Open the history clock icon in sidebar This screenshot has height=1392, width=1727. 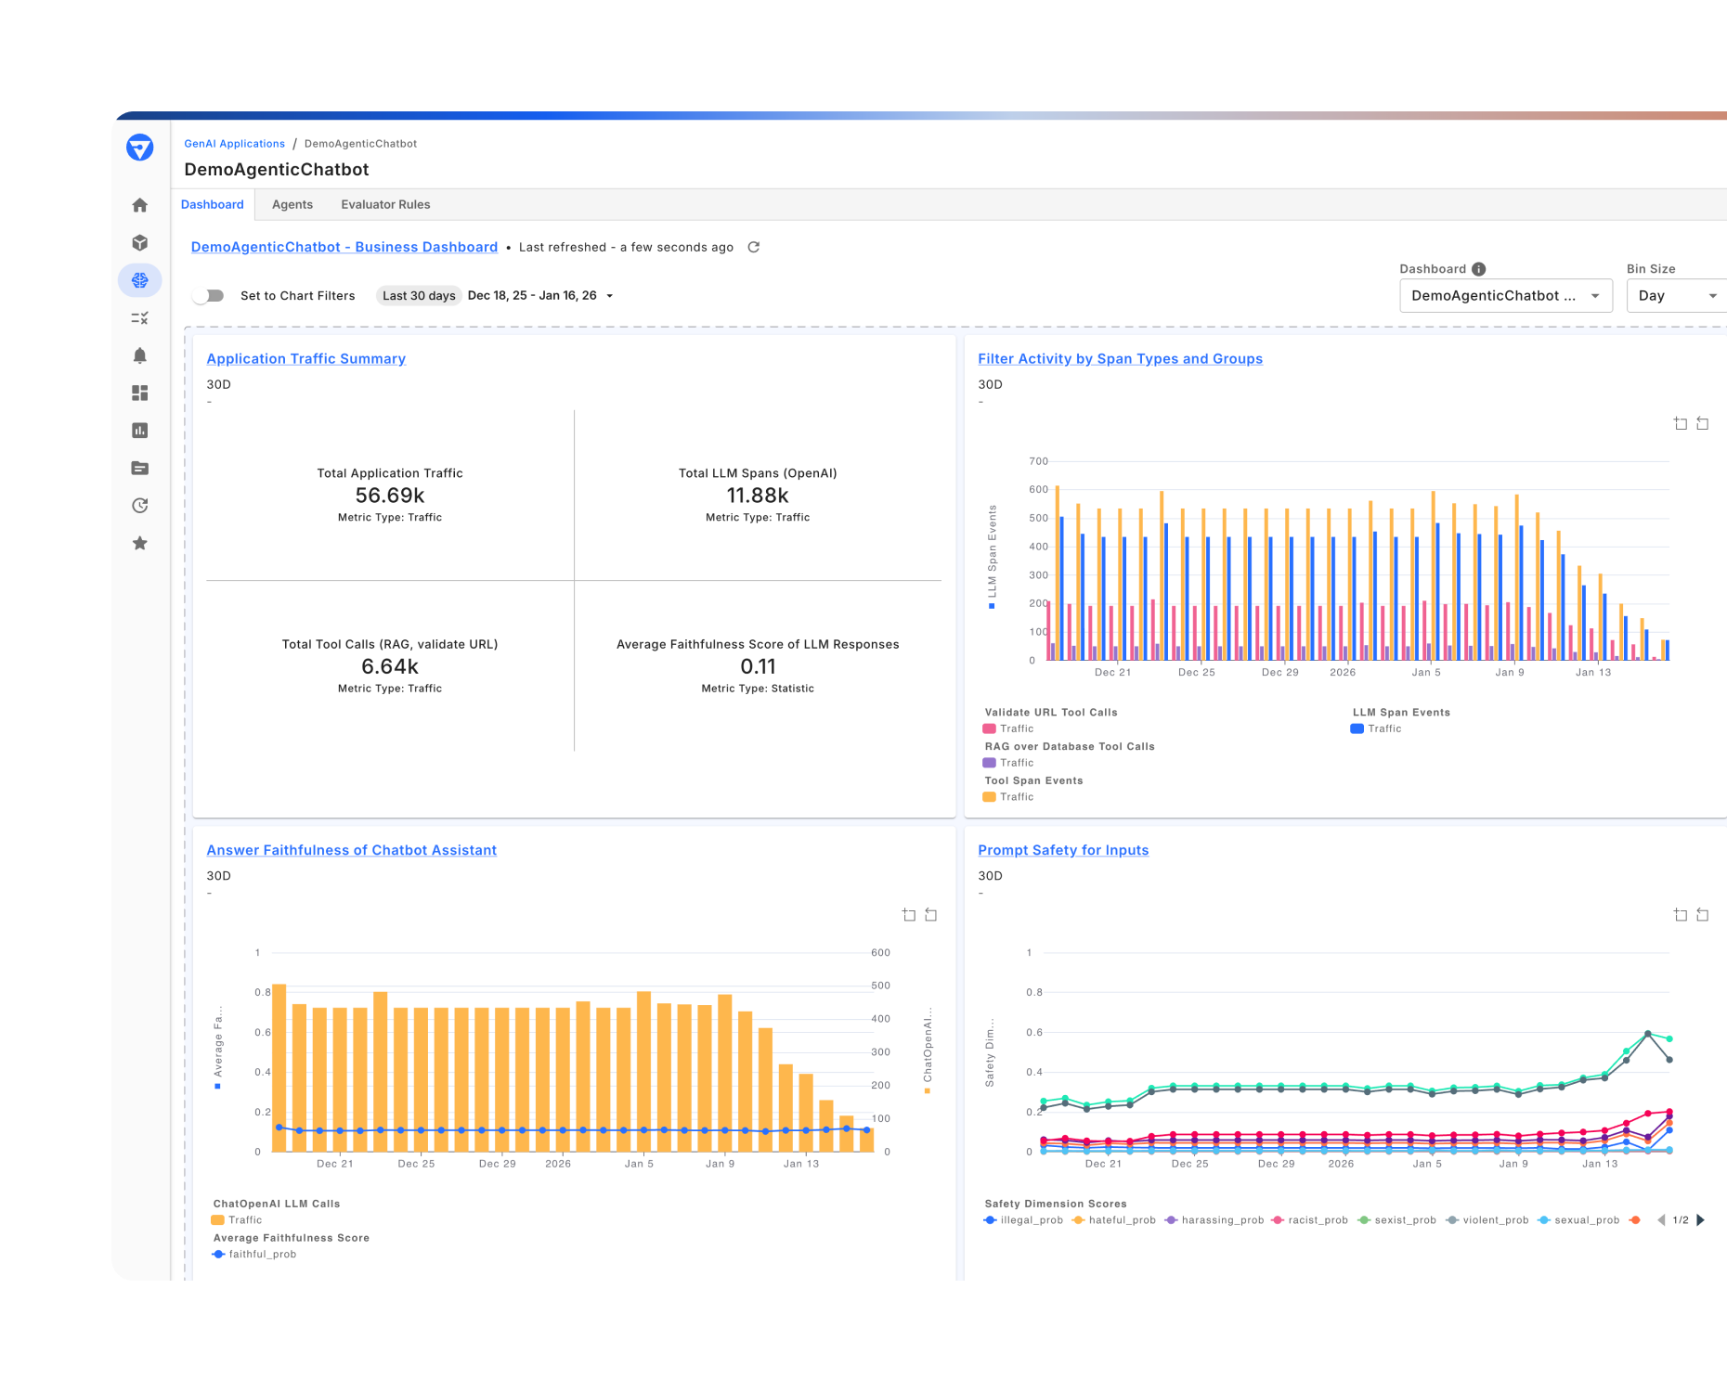pyautogui.click(x=139, y=506)
